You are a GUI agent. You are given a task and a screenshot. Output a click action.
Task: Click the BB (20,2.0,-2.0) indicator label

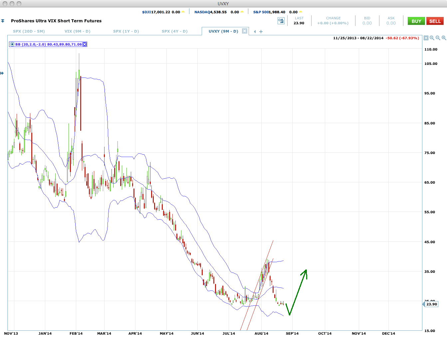pyautogui.click(x=49, y=44)
